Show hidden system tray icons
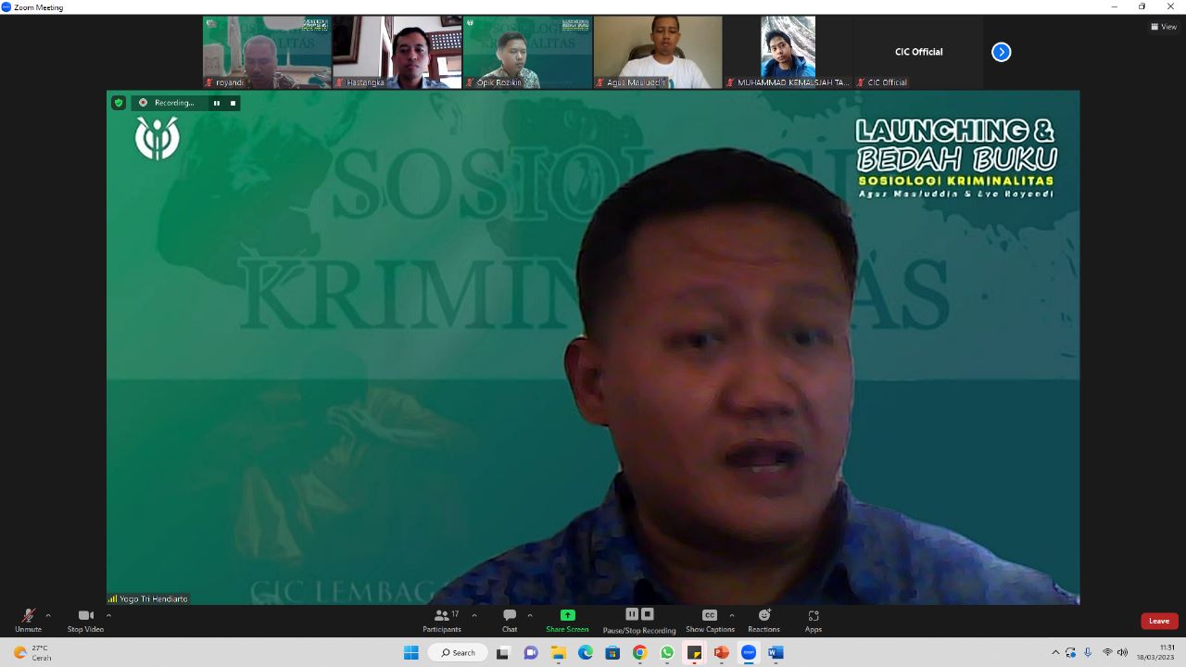The image size is (1186, 667). click(x=1054, y=652)
